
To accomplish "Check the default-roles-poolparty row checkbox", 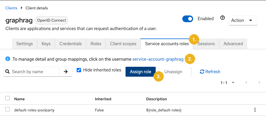I will tap(8, 109).
